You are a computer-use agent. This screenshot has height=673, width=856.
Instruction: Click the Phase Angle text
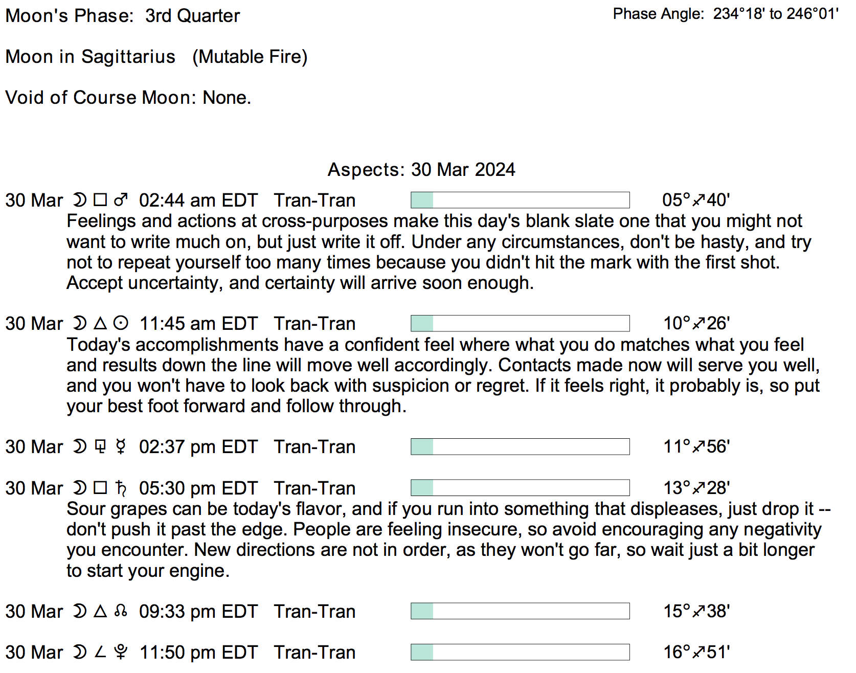pyautogui.click(x=726, y=14)
